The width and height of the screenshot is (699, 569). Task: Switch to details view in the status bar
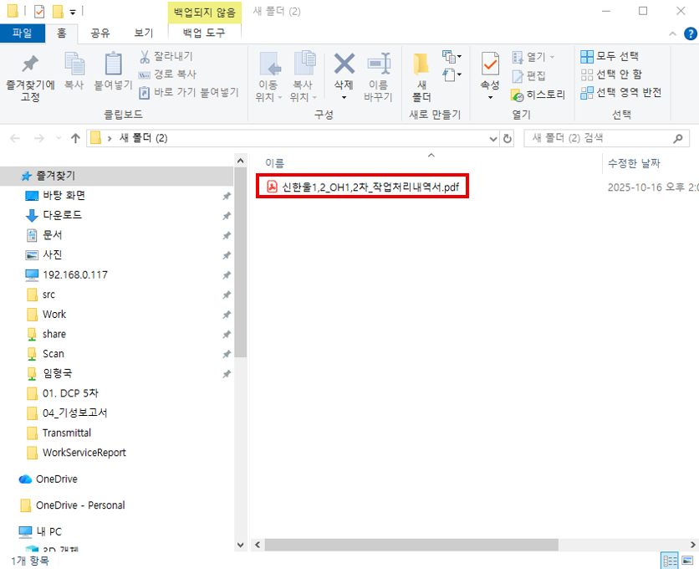tap(670, 561)
